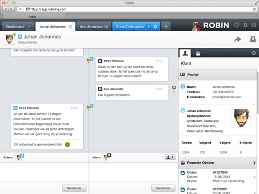Click the R icon beside Alex Alexander
259x194 pixels.
tap(100, 89)
